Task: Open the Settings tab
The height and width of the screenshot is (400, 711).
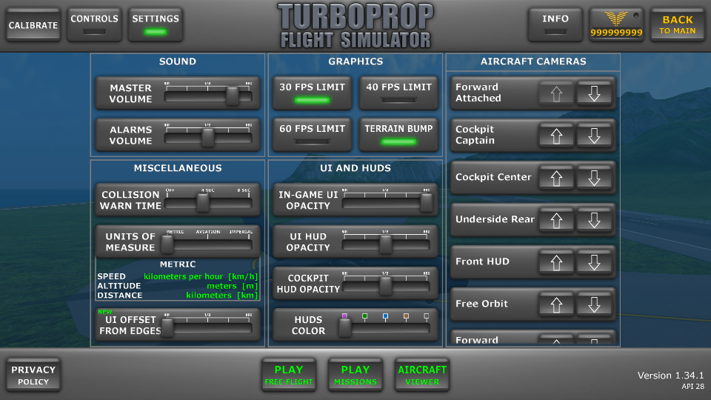Action: coord(156,24)
